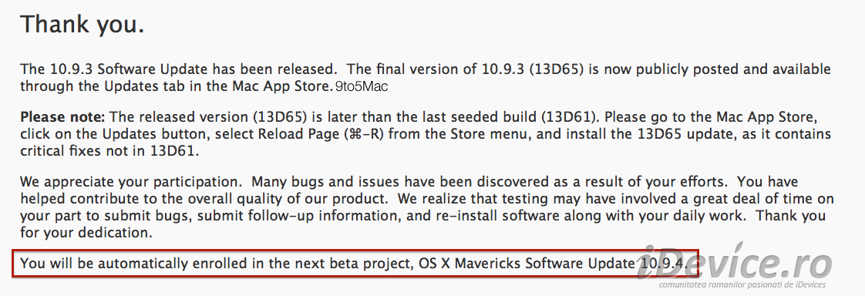This screenshot has width=865, height=296.
Task: Click the "comunitatea romanilor pasionati de iDevices" tagline
Action: pos(742,284)
